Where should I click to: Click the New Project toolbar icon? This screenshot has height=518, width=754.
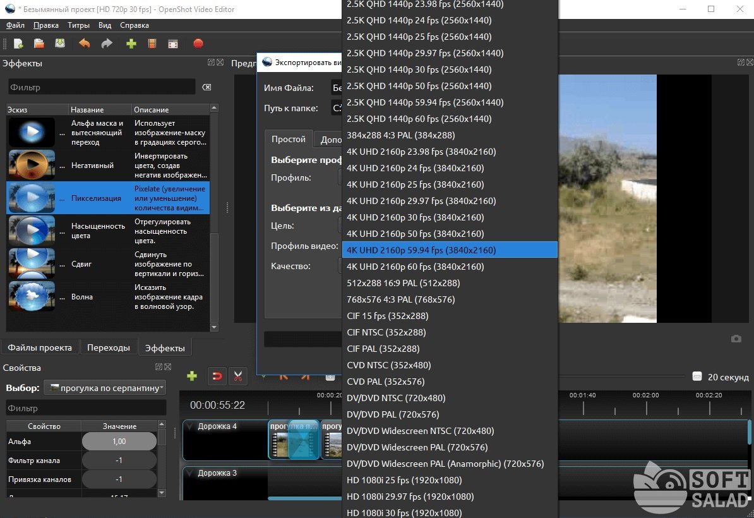click(18, 44)
